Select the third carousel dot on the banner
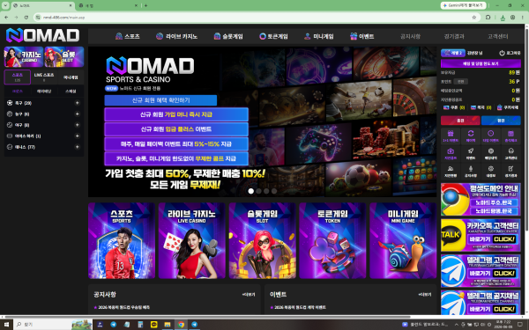The width and height of the screenshot is (529, 330). click(x=266, y=191)
